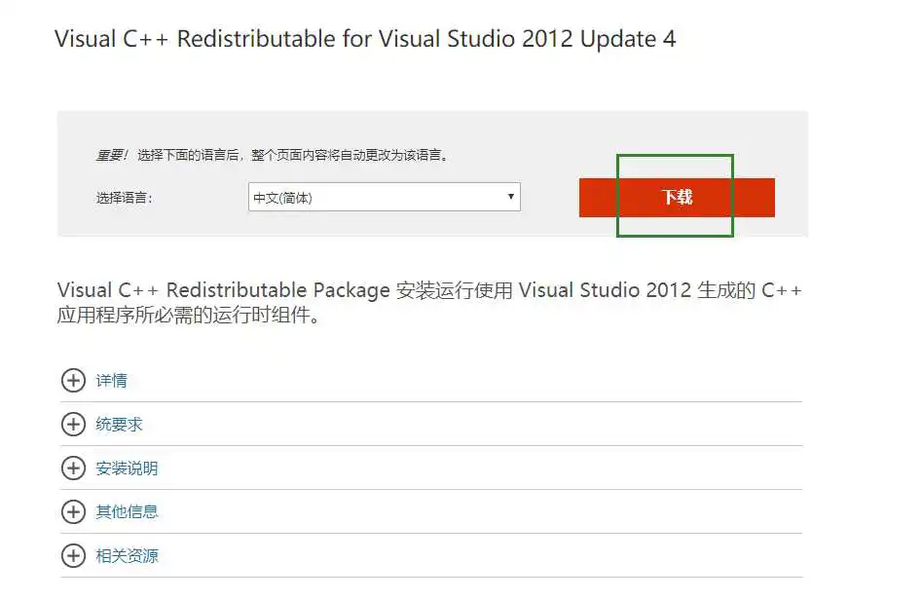922x600 pixels.
Task: Select the 安装说明 link text
Action: point(127,469)
